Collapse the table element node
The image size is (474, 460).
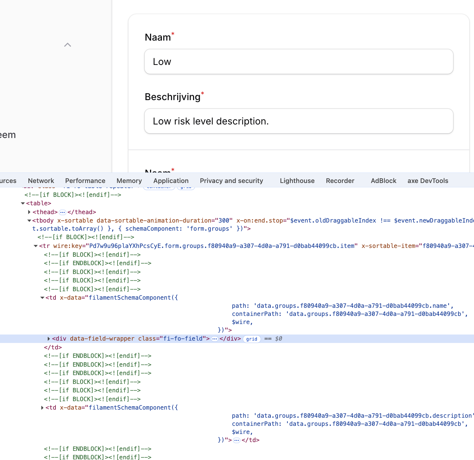coord(23,204)
